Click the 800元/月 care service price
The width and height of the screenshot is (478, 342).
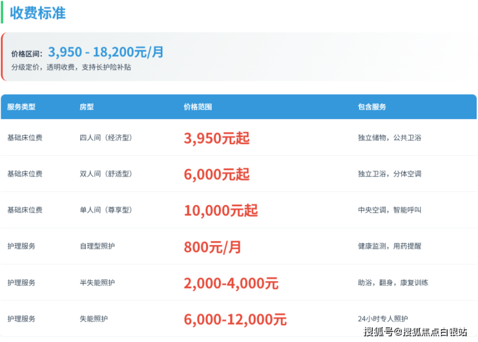(x=212, y=247)
